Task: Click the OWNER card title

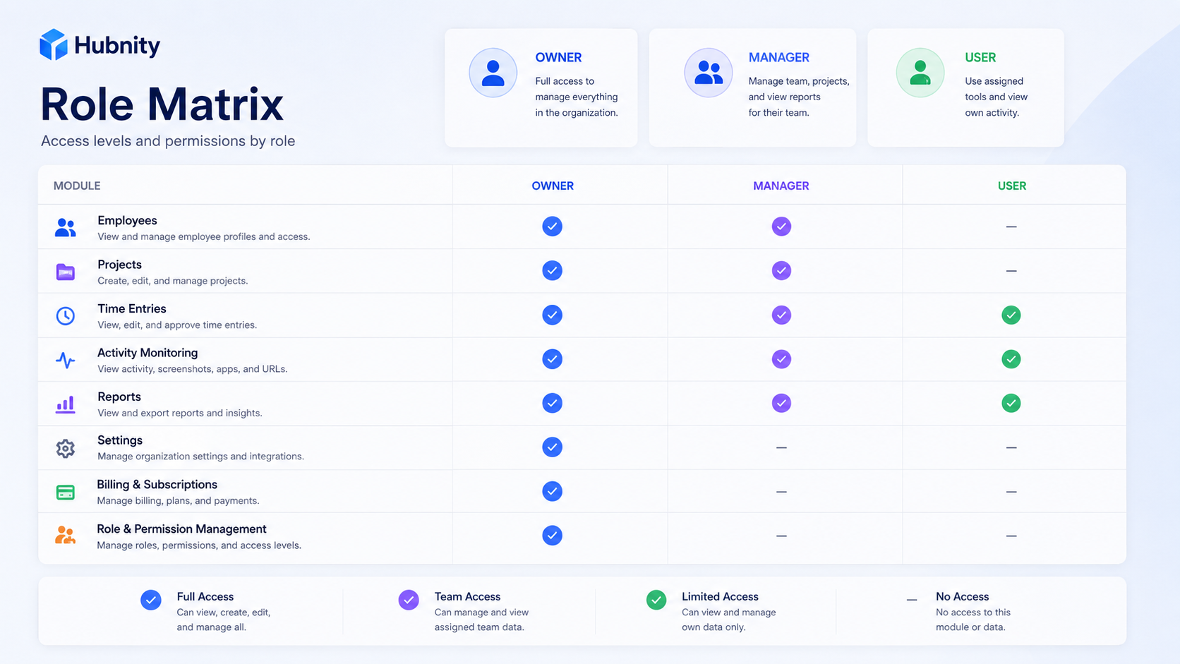Action: [x=558, y=58]
